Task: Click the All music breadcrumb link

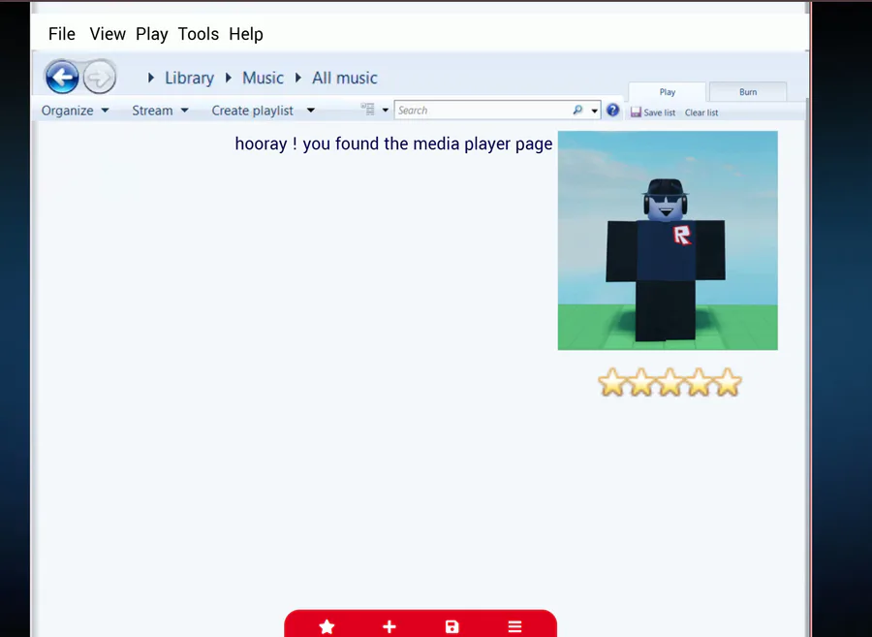Action: tap(344, 78)
